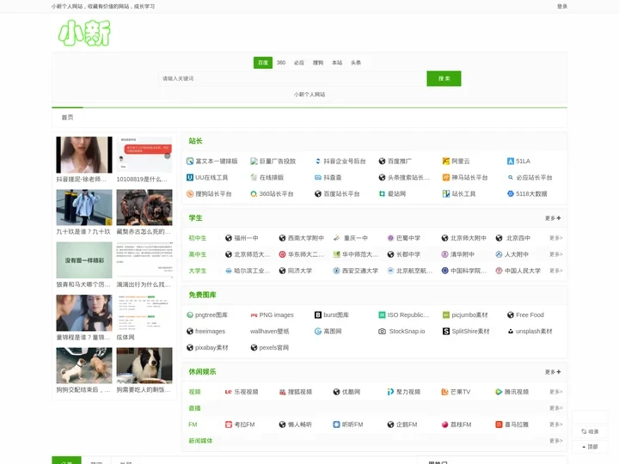The width and height of the screenshot is (619, 464).
Task: Switch to the 本站 search tab
Action: [x=337, y=63]
